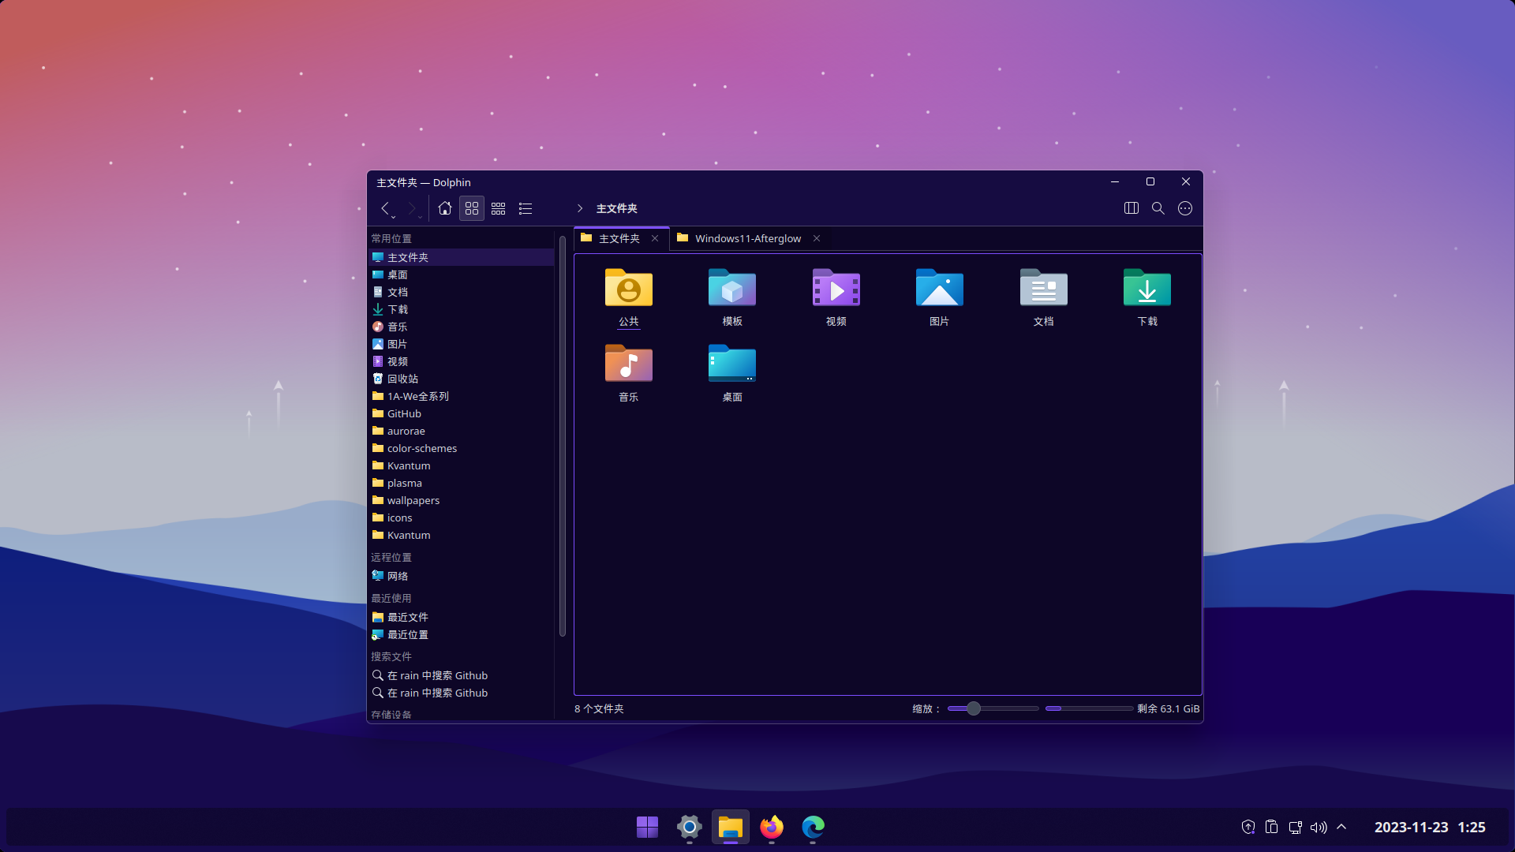
Task: Open 网络 network in sidebar
Action: (x=462, y=576)
